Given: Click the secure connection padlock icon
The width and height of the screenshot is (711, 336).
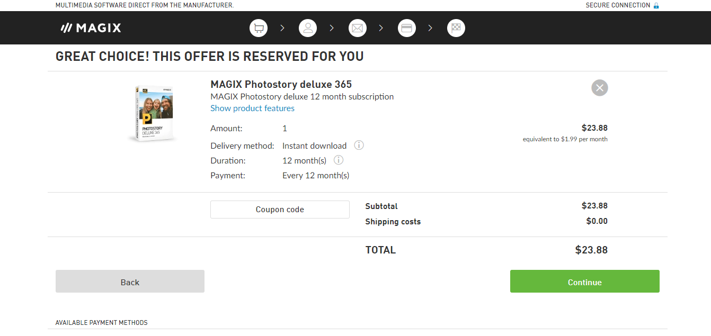Looking at the screenshot, I should click(x=656, y=5).
